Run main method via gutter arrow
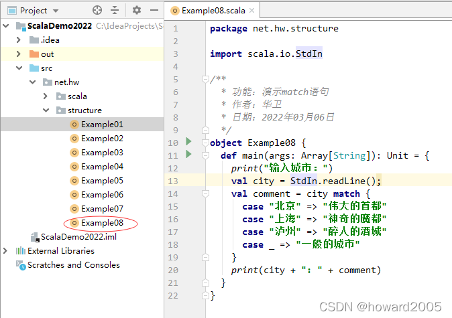The height and width of the screenshot is (318, 452). (x=189, y=154)
